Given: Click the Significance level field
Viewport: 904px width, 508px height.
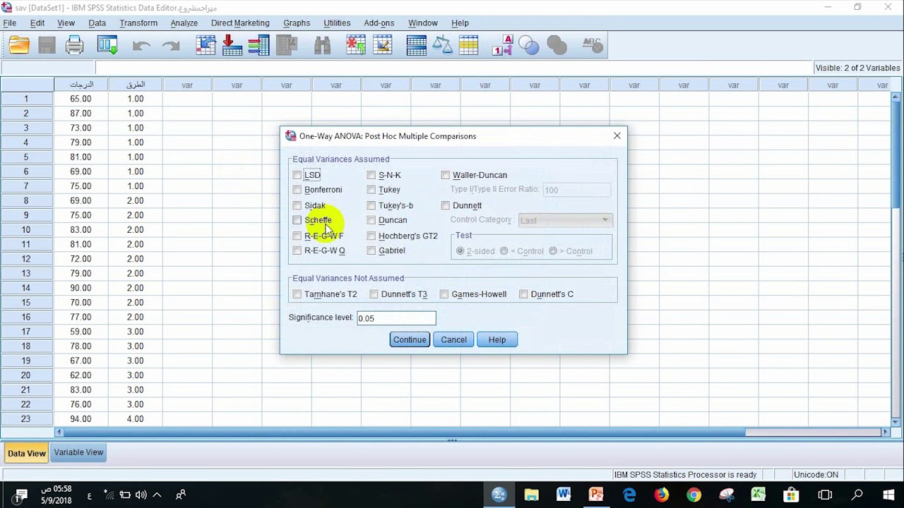Looking at the screenshot, I should (396, 318).
